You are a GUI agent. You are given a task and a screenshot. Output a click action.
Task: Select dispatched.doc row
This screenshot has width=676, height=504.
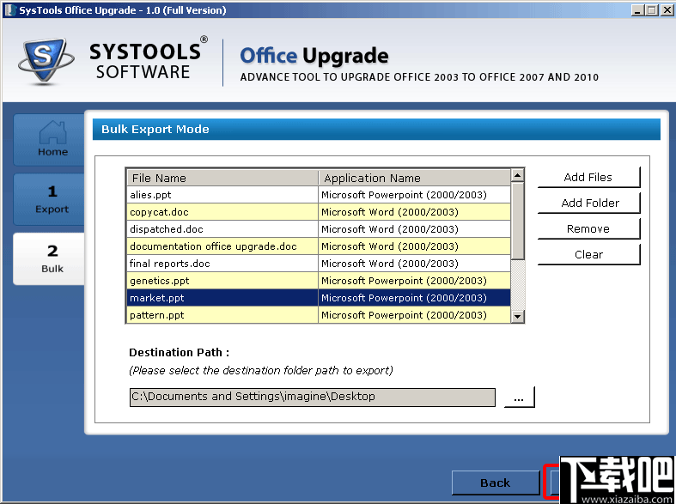tap(222, 229)
